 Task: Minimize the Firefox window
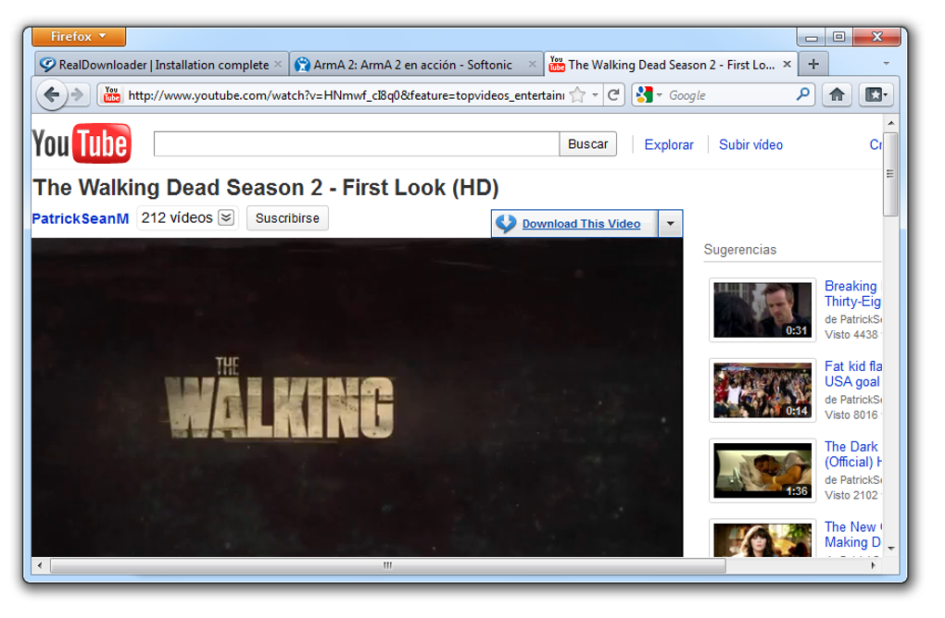(812, 37)
